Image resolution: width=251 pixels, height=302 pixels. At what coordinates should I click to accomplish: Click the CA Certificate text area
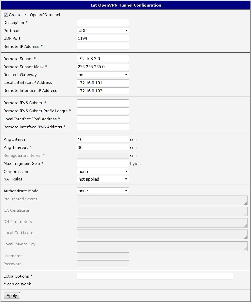point(162,212)
